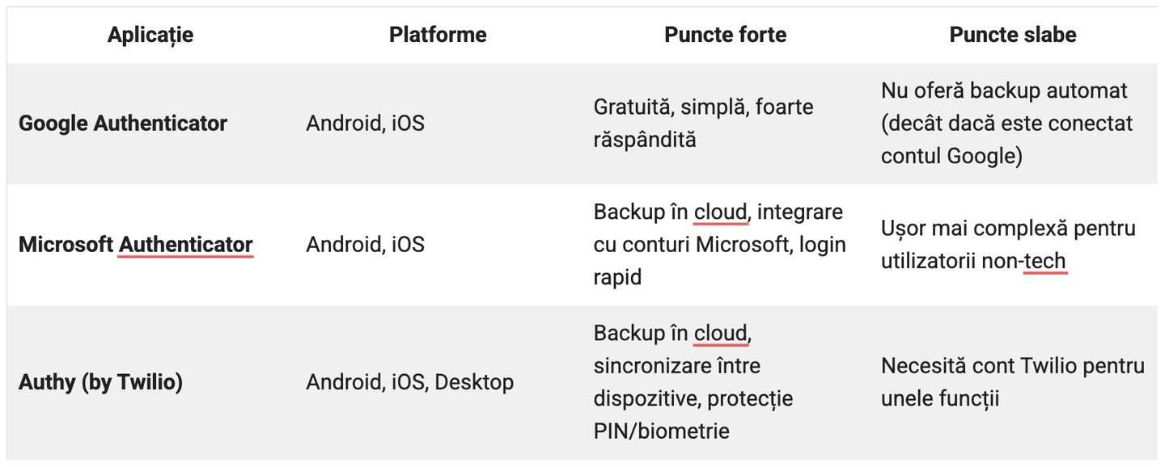Click underlined 'cloud' in the Authy row
1165x467 pixels.
click(720, 334)
